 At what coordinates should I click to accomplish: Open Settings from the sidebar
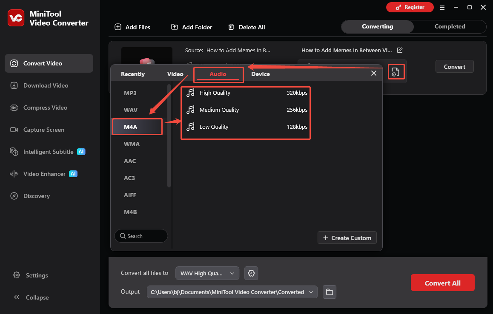(x=31, y=275)
